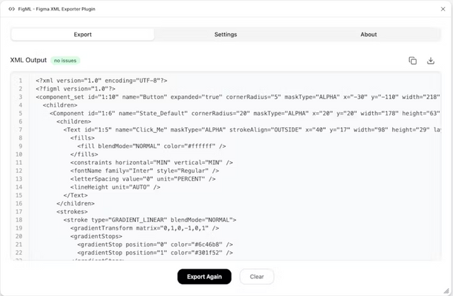453x296 pixels.
Task: Click the "FigML - Figma XML Exporter Plugin" title
Action: (57, 9)
